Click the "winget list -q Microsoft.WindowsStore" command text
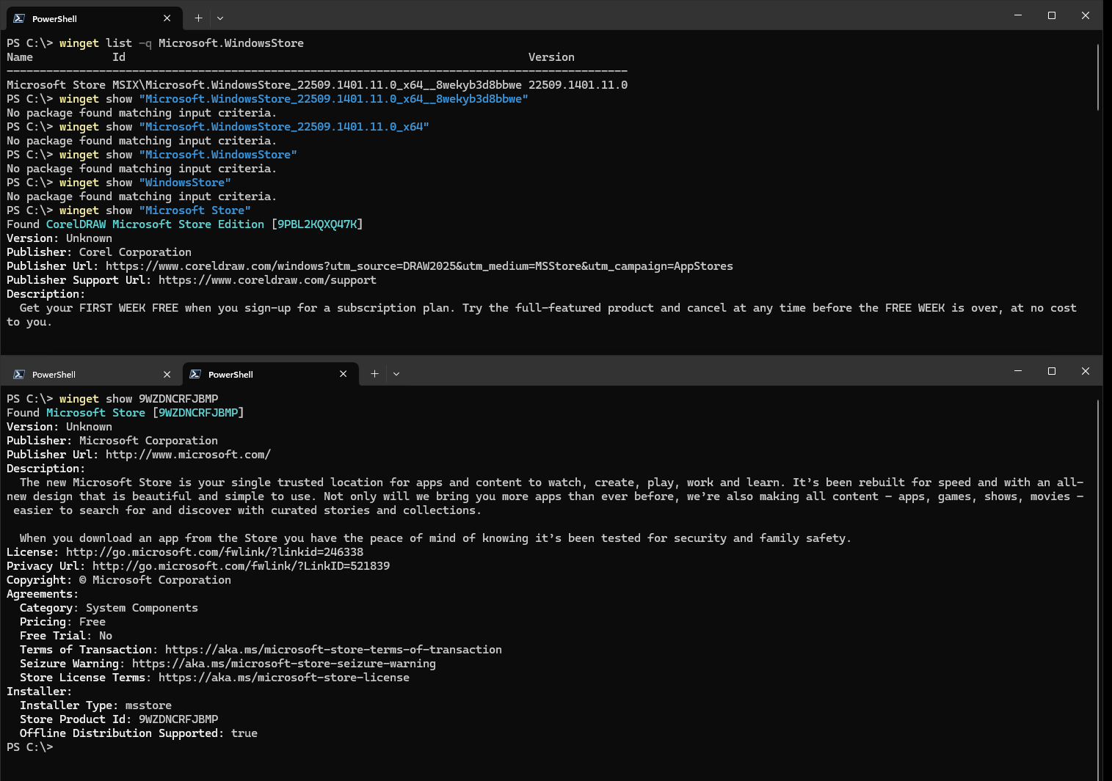The image size is (1112, 781). (181, 43)
